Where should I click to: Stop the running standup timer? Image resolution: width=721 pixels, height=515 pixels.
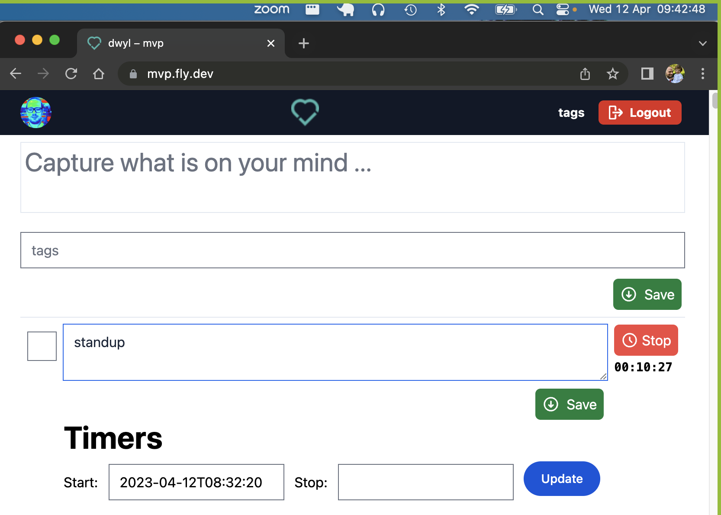tap(646, 340)
